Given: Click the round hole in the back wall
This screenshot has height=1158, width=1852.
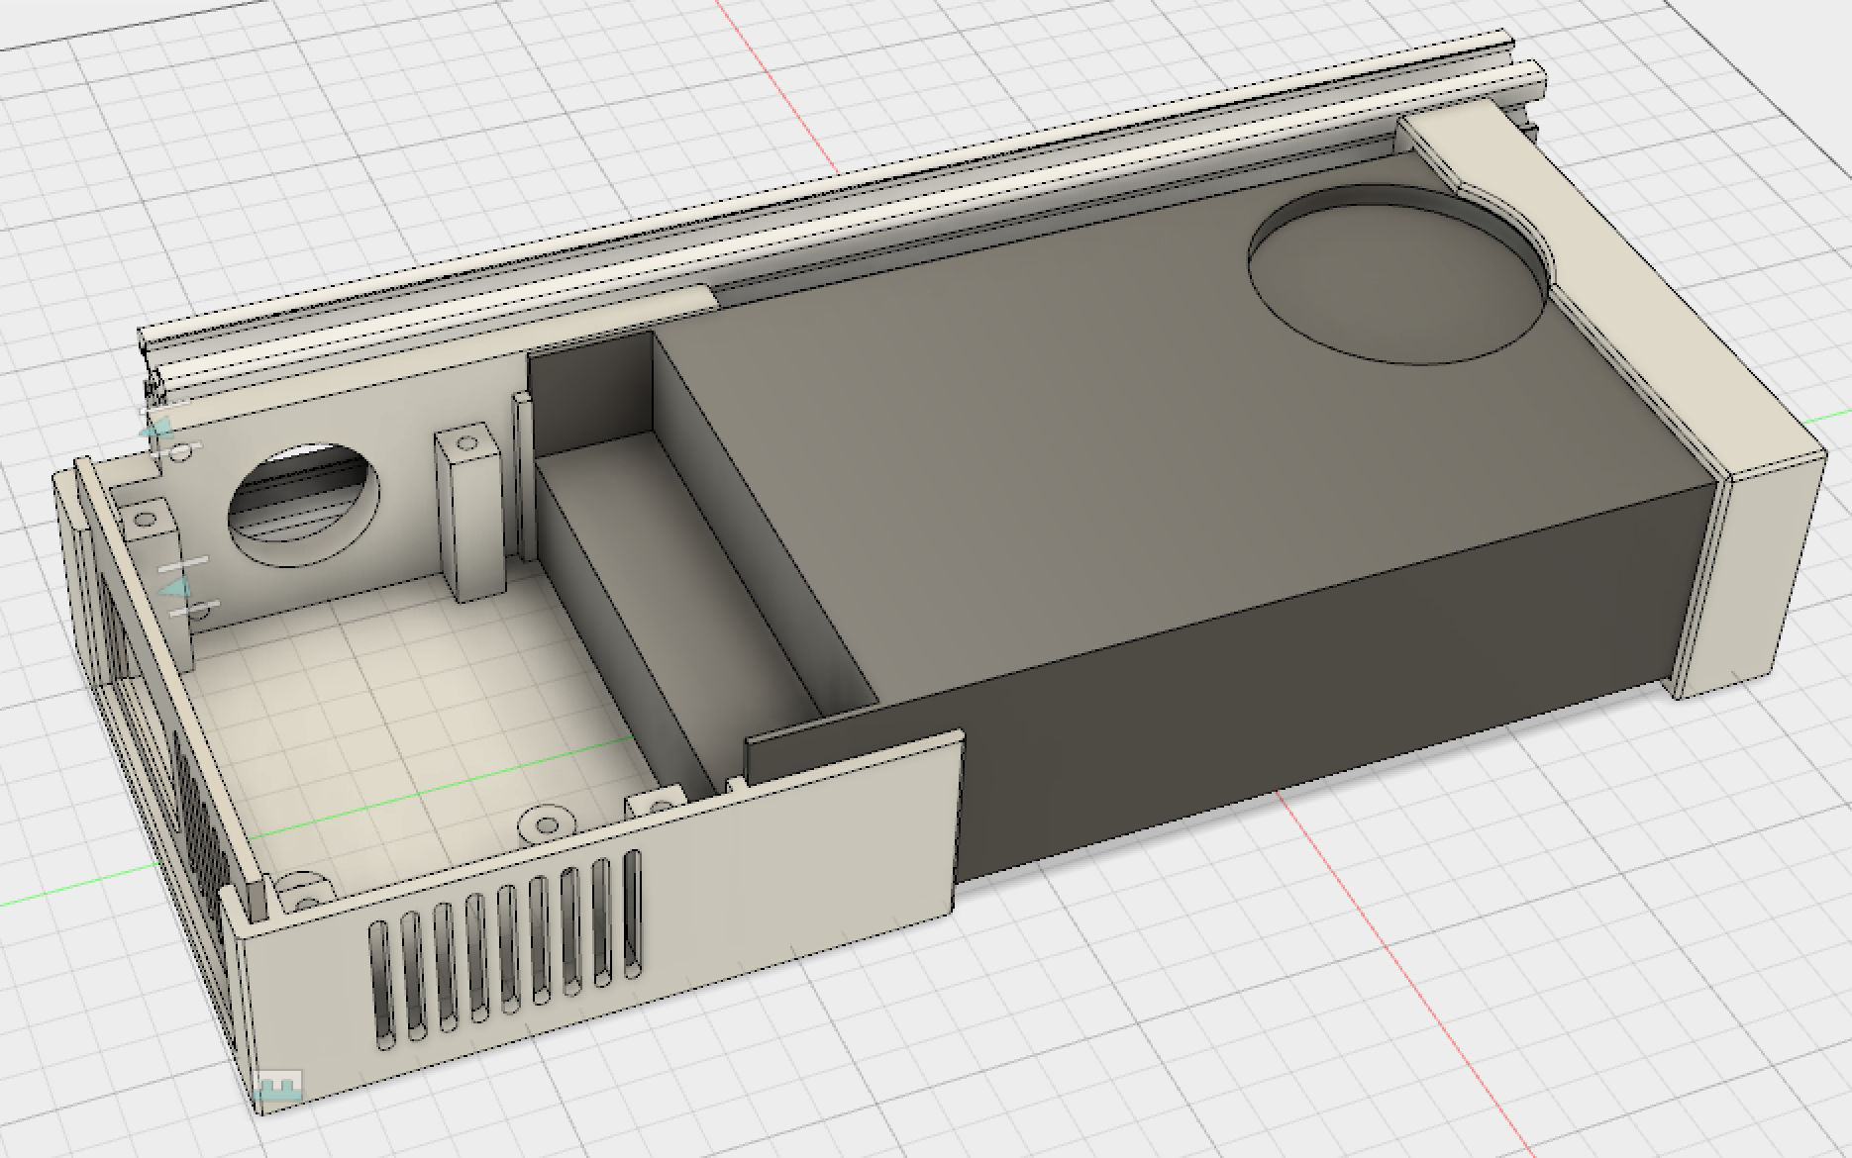Looking at the screenshot, I should pos(303,503).
